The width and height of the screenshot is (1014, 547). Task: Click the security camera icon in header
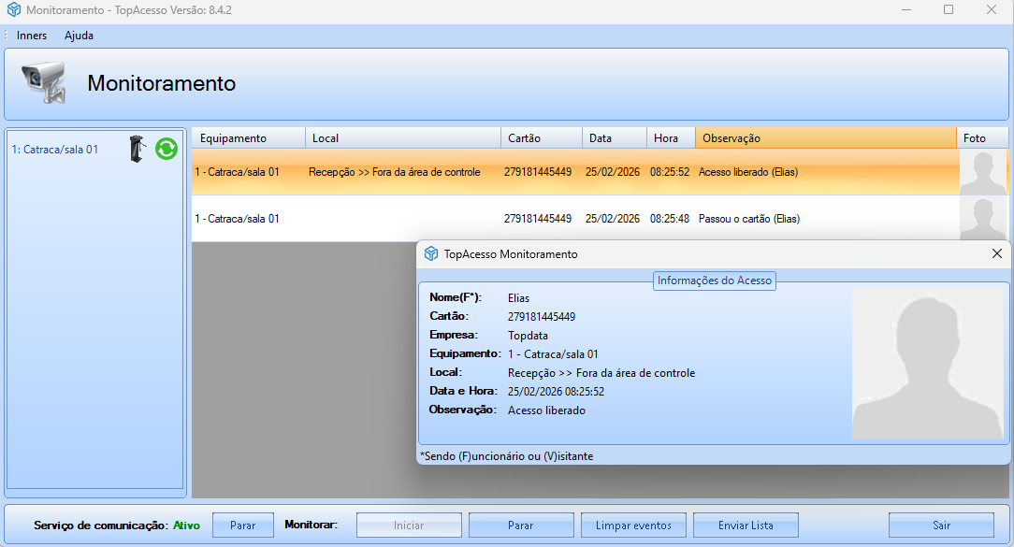click(x=44, y=83)
